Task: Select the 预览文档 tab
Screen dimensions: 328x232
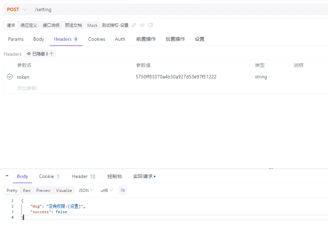Action: (x=73, y=25)
